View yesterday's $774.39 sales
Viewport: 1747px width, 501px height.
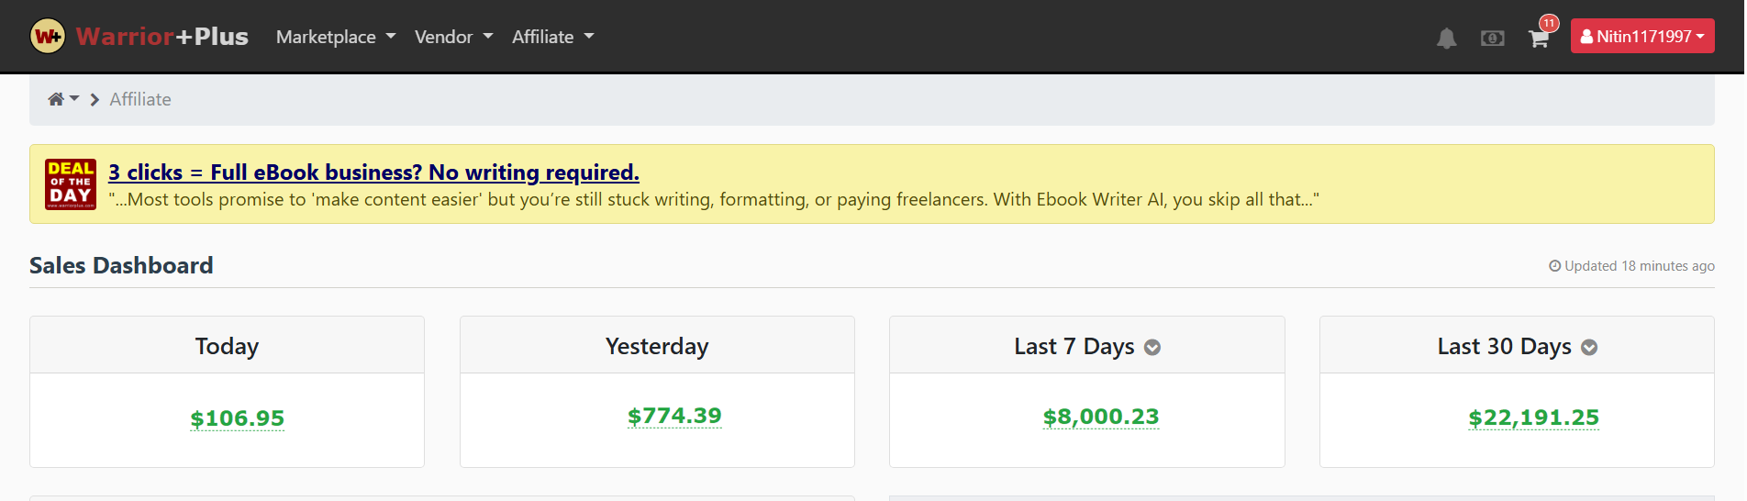674,416
